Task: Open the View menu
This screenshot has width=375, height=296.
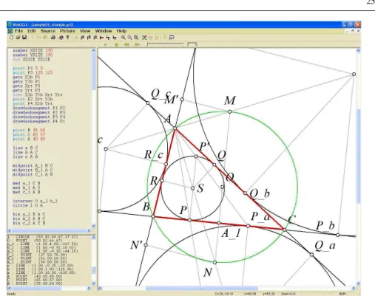Action: pyautogui.click(x=85, y=31)
